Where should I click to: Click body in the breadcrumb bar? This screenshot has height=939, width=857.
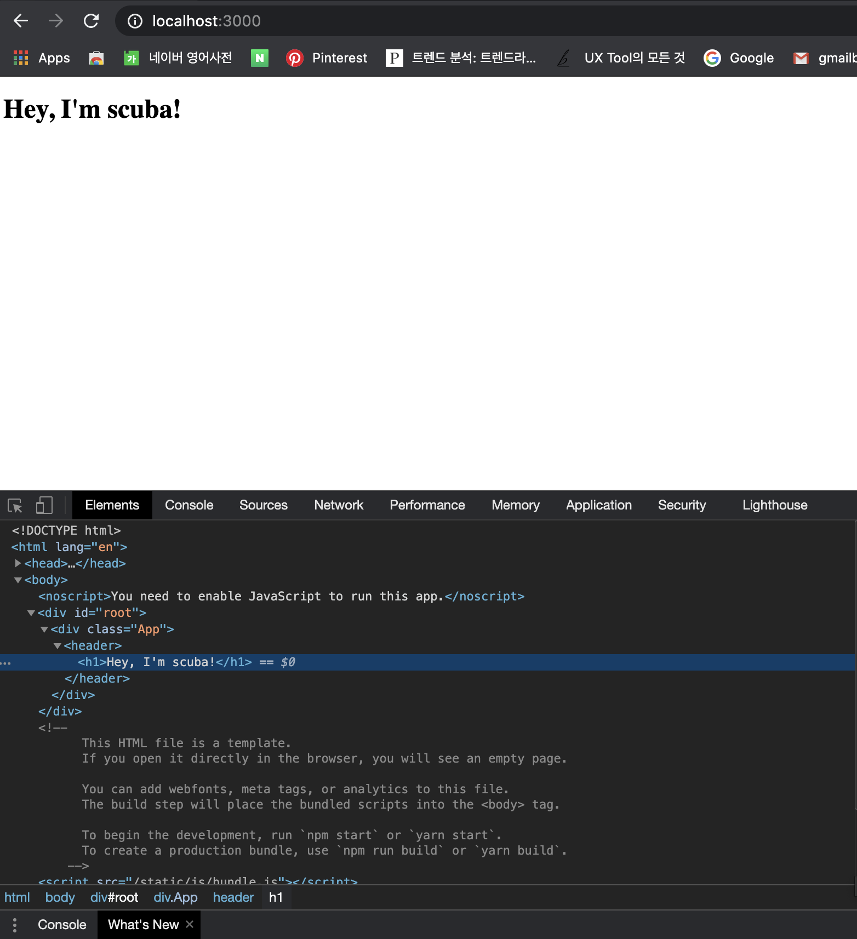click(60, 897)
